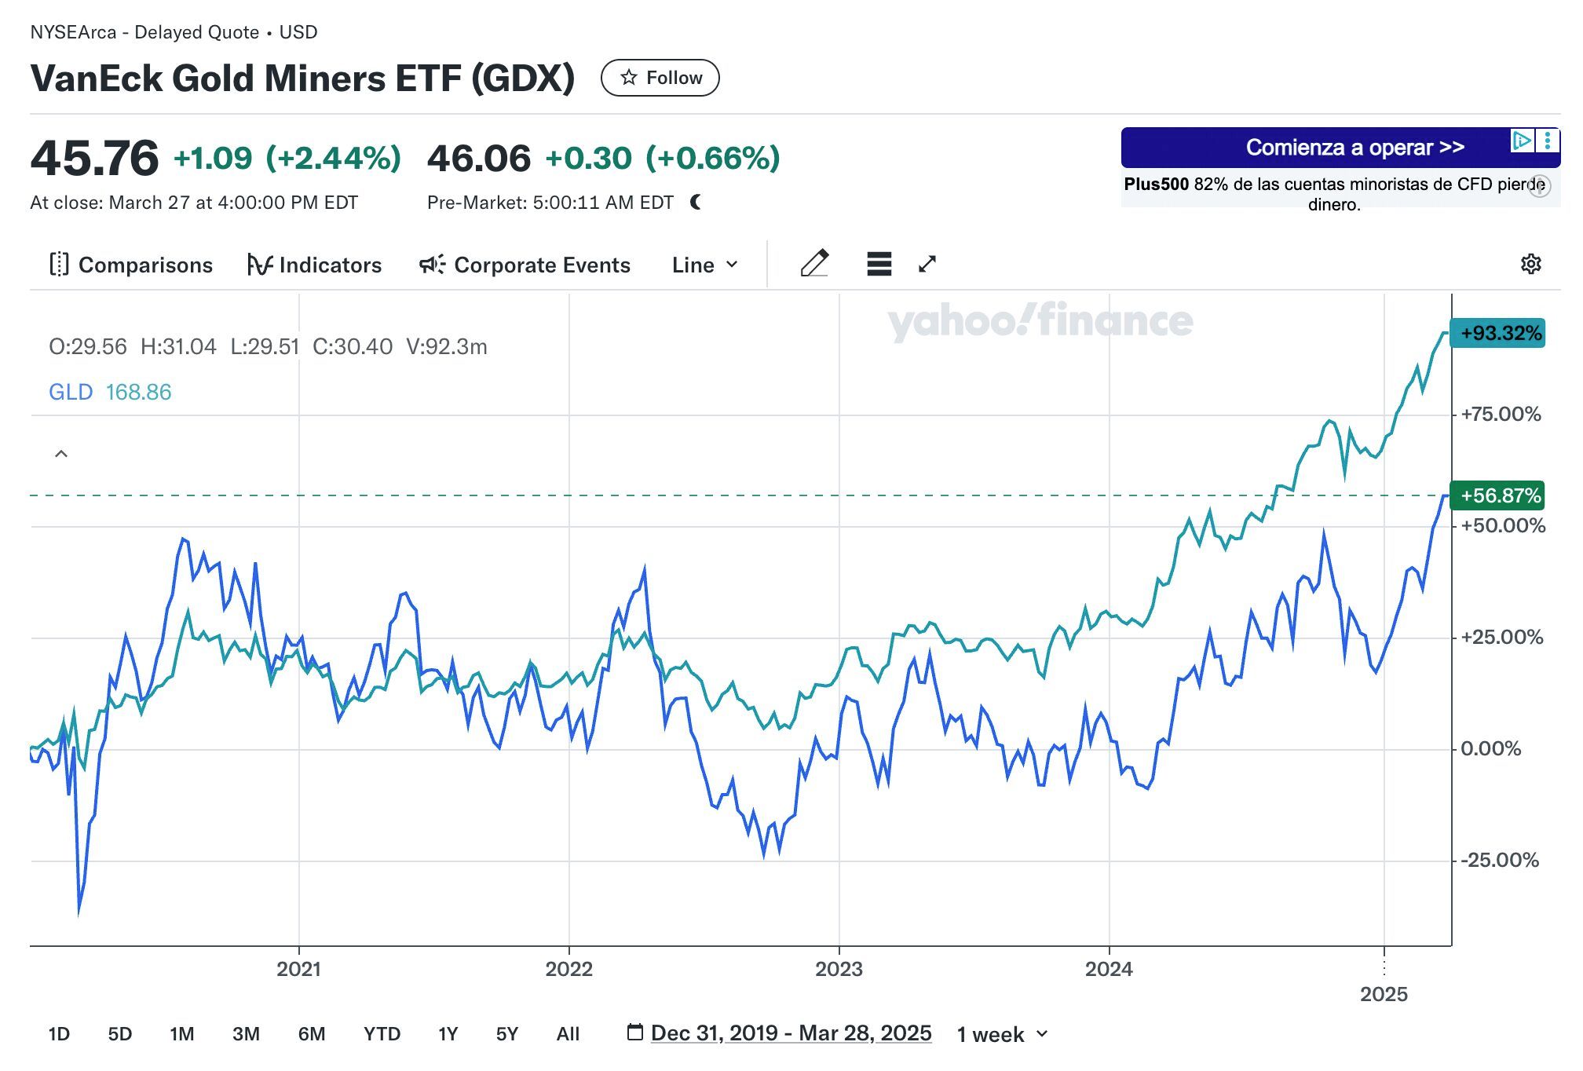This screenshot has height=1071, width=1583.
Task: Select the pencil drawing tool
Action: [814, 263]
